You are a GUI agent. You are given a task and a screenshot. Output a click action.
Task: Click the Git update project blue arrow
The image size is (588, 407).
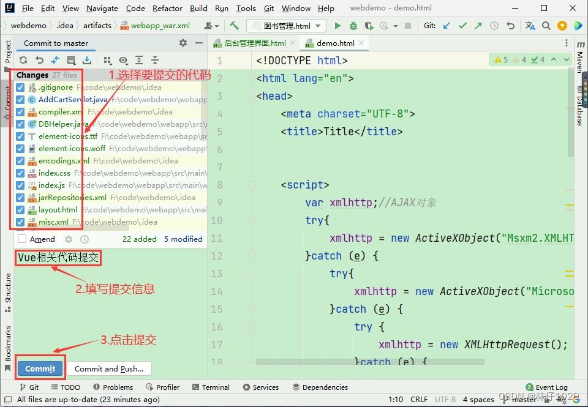pos(447,26)
